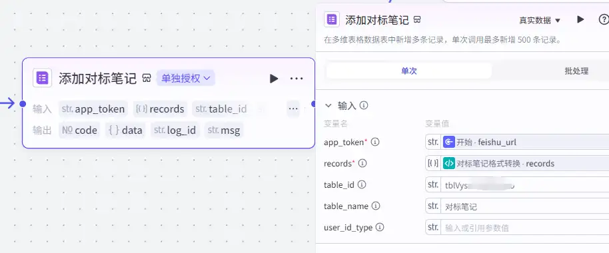Switch to 批处理 tab
The width and height of the screenshot is (609, 253).
[x=576, y=71]
